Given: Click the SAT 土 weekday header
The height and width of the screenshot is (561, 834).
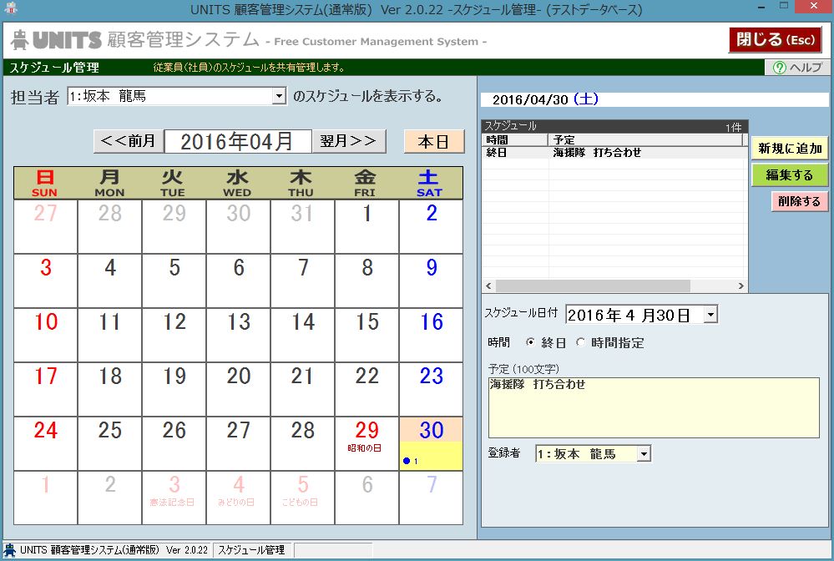Looking at the screenshot, I should (x=429, y=183).
